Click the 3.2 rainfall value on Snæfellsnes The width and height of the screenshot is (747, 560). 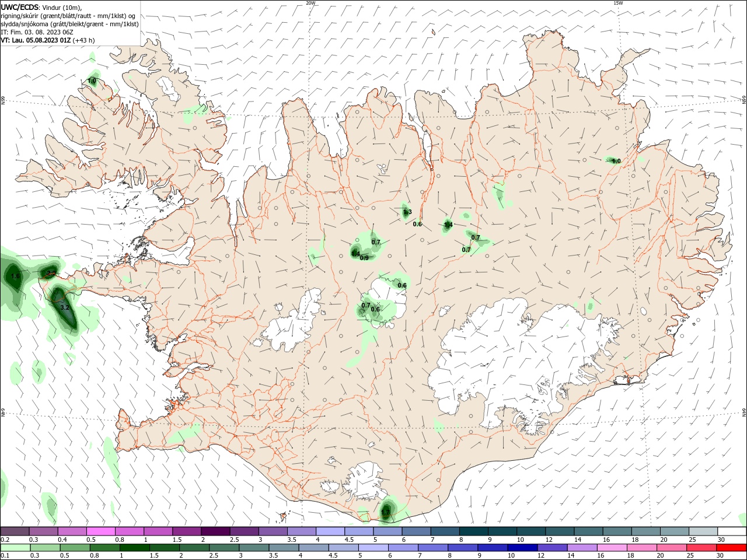pyautogui.click(x=65, y=307)
